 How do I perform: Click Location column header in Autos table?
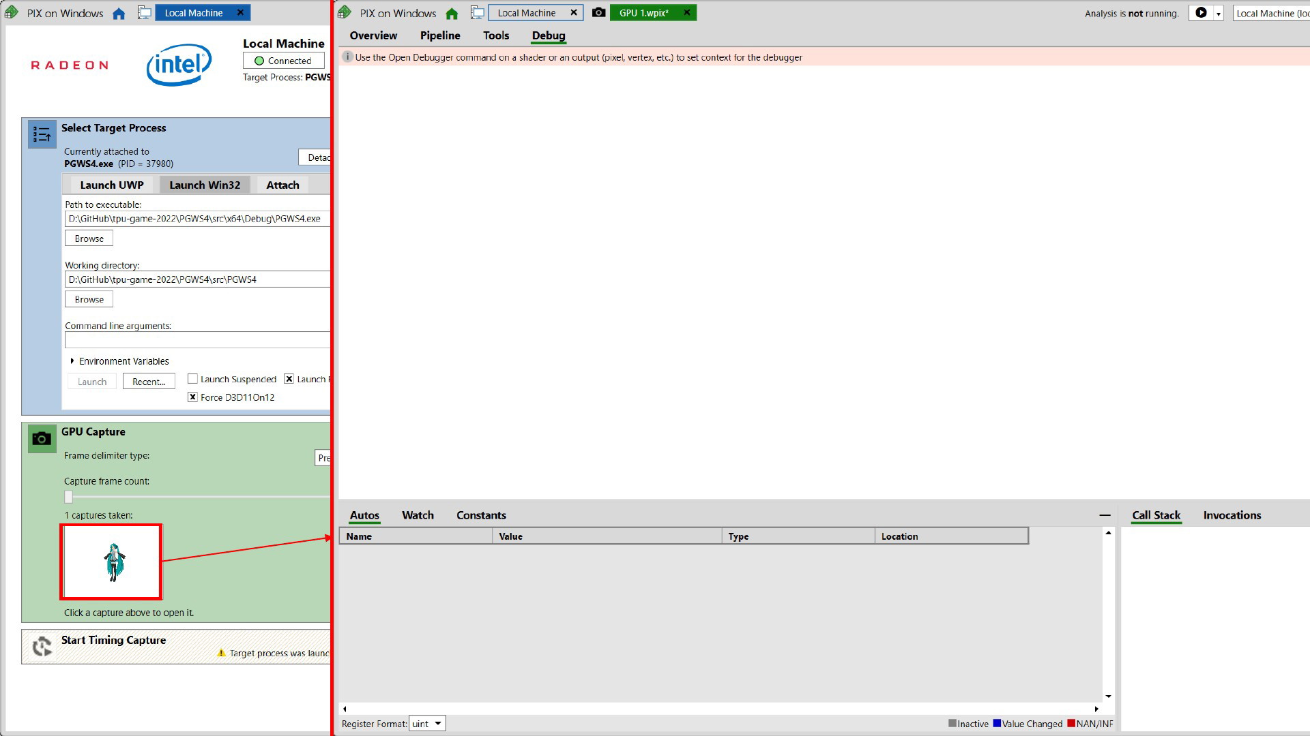tap(951, 536)
